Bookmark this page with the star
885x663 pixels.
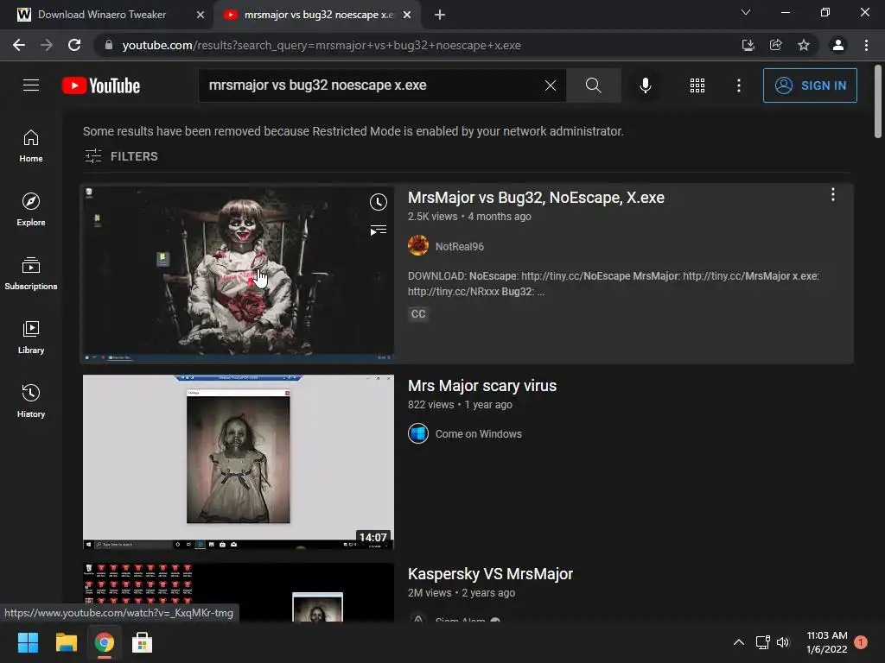[x=804, y=45]
